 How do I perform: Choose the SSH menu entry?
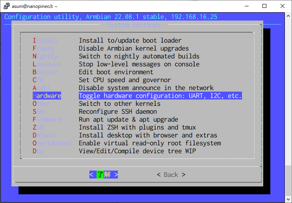pos(38,112)
